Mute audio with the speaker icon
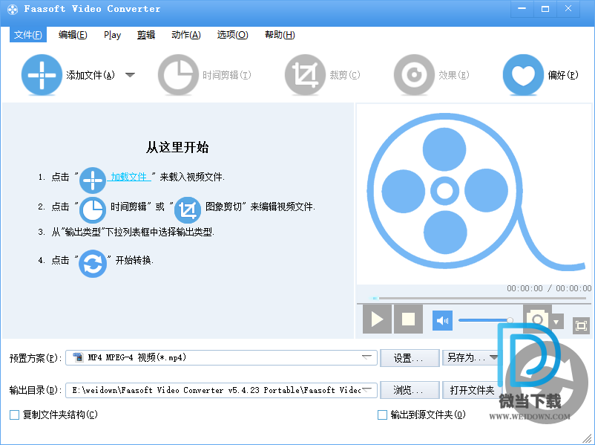595x445 pixels. (442, 320)
